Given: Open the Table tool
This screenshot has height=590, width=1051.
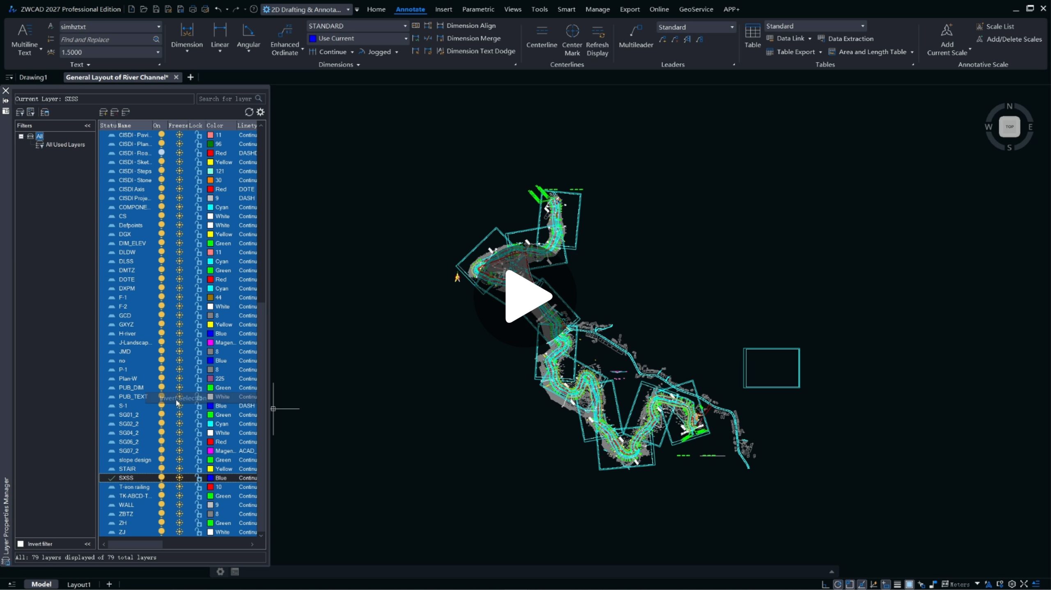Looking at the screenshot, I should click(x=752, y=31).
